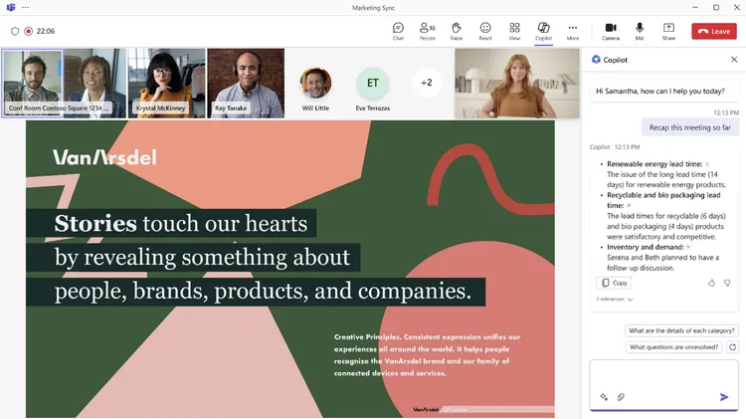Expand the 3 references list

tap(615, 299)
